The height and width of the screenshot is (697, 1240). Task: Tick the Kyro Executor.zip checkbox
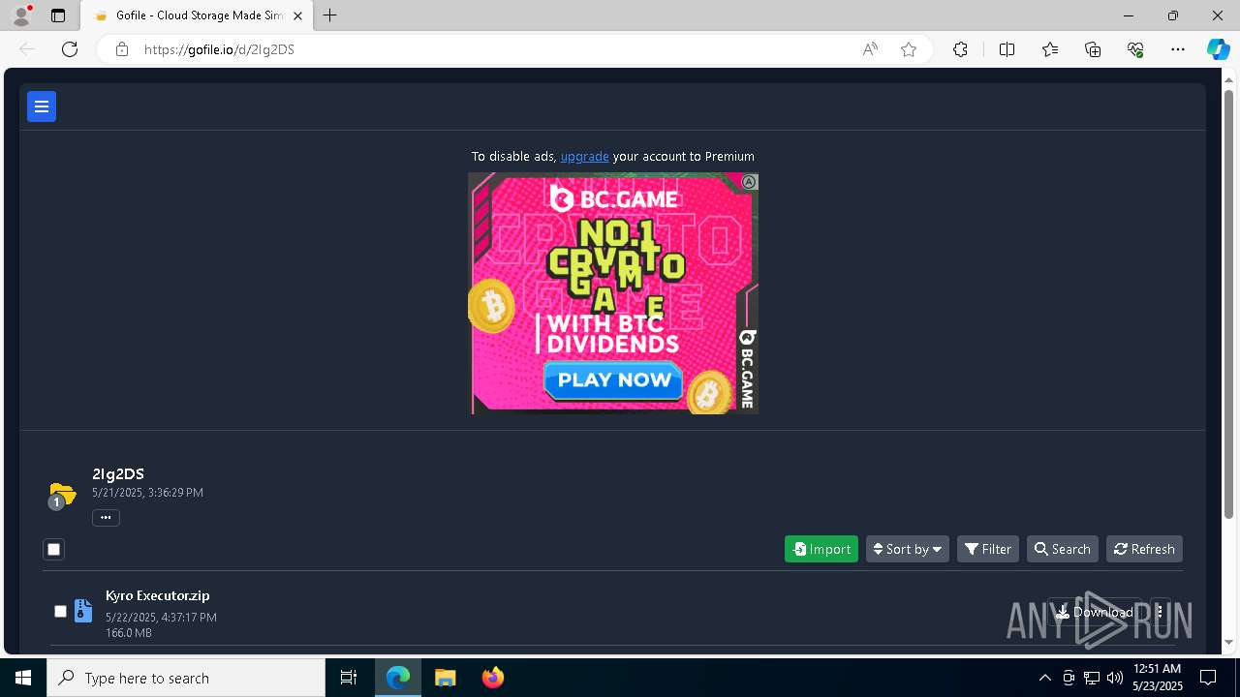60,612
